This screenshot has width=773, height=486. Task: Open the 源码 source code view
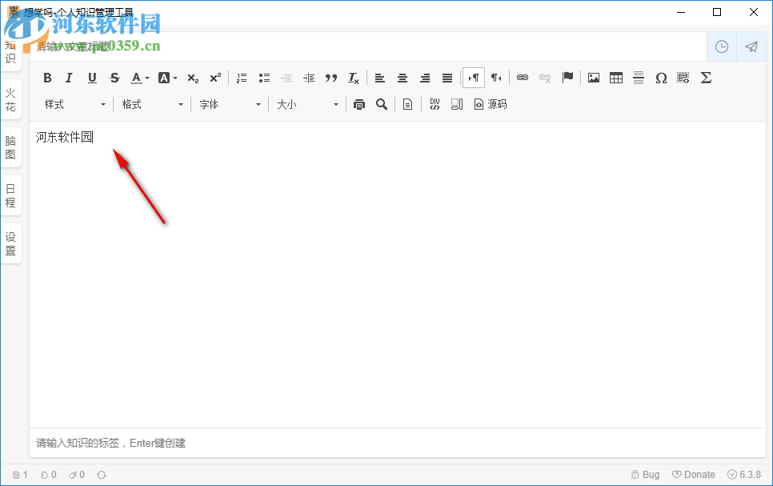click(x=490, y=104)
